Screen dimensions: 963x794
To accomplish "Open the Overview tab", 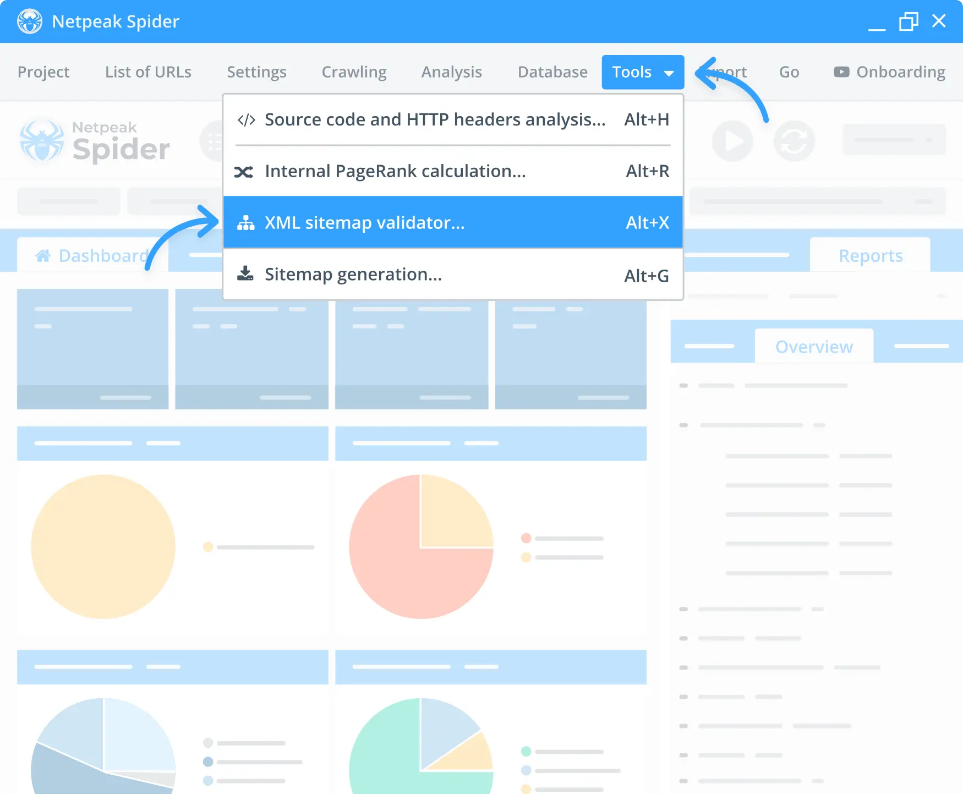I will [x=814, y=347].
